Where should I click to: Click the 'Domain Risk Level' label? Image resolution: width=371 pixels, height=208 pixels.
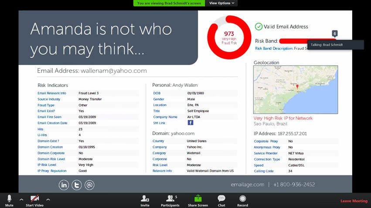click(51, 159)
